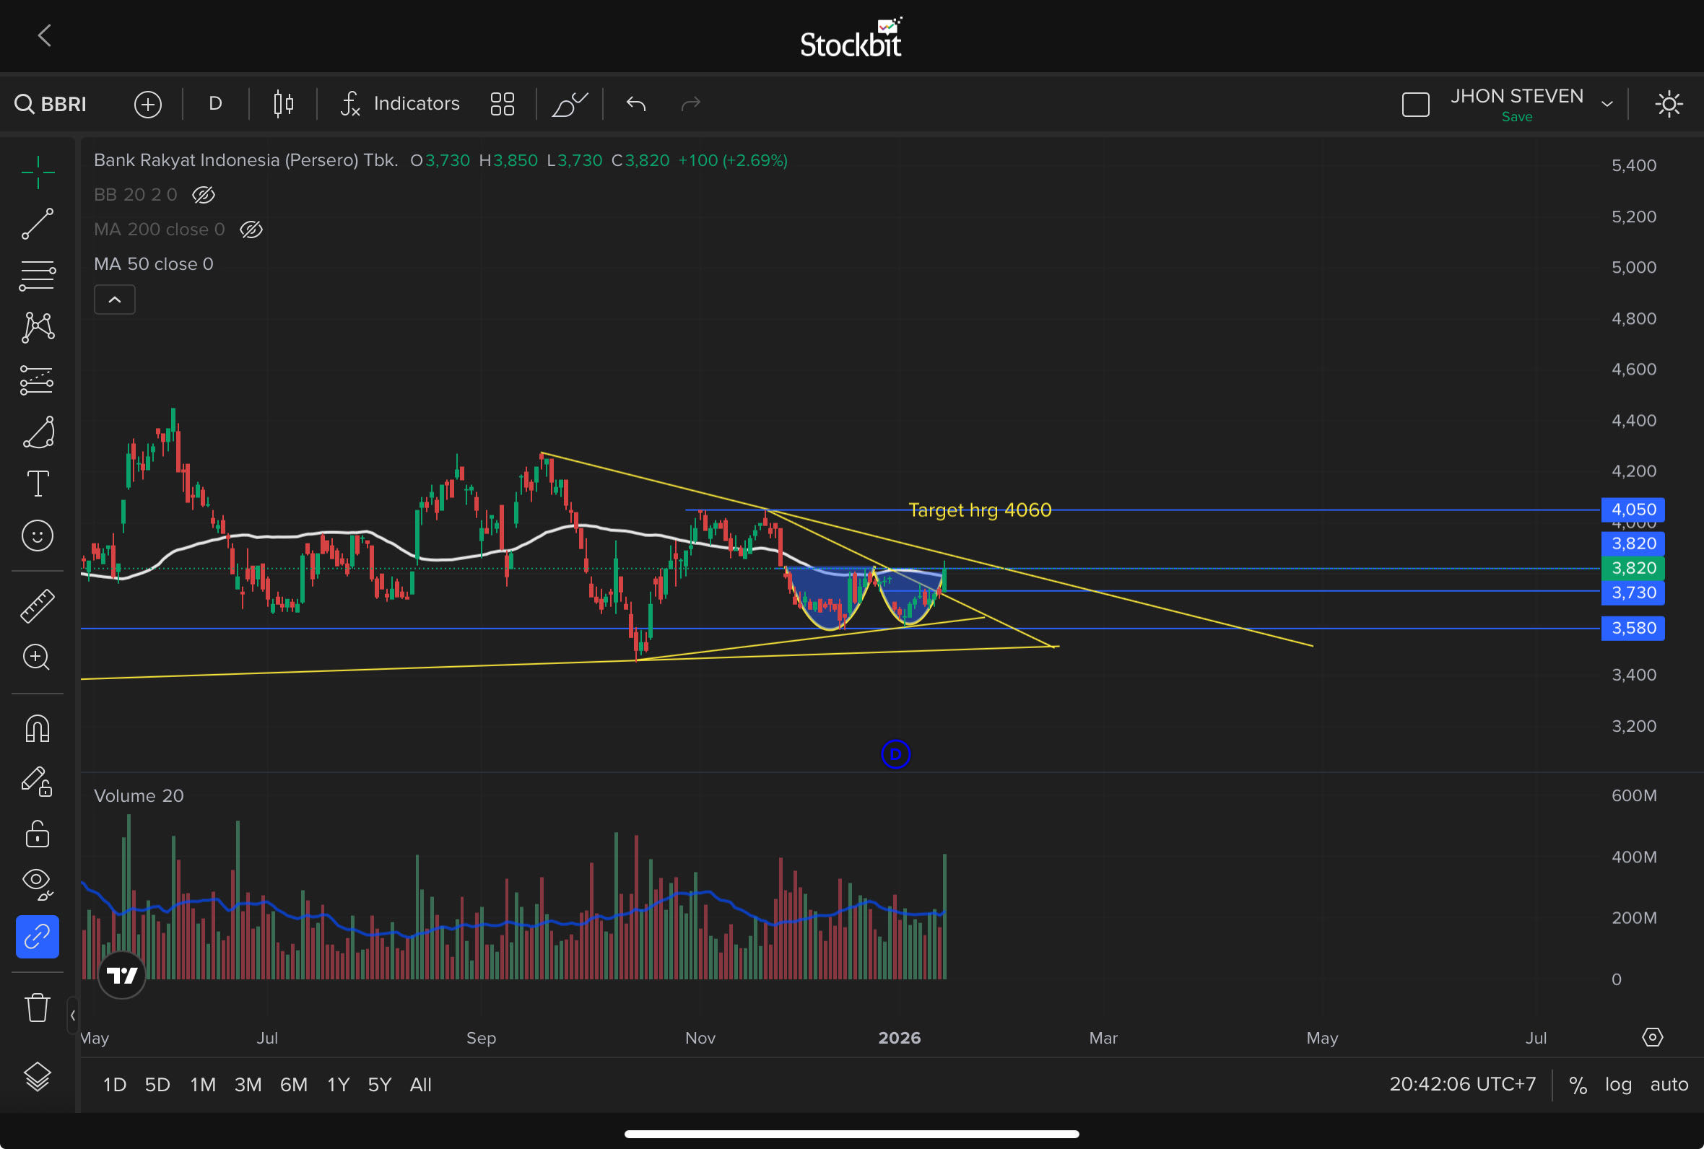
Task: Enable log scale on price axis
Action: click(1618, 1085)
